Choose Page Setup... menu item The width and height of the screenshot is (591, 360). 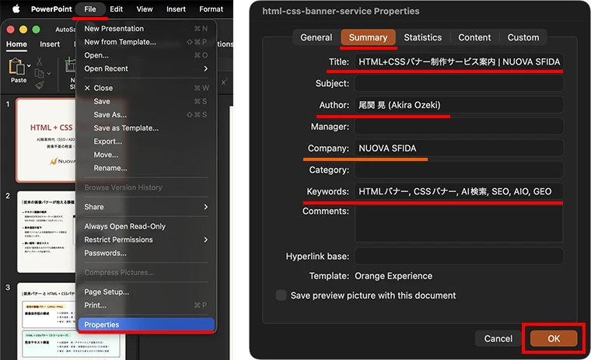click(146, 292)
